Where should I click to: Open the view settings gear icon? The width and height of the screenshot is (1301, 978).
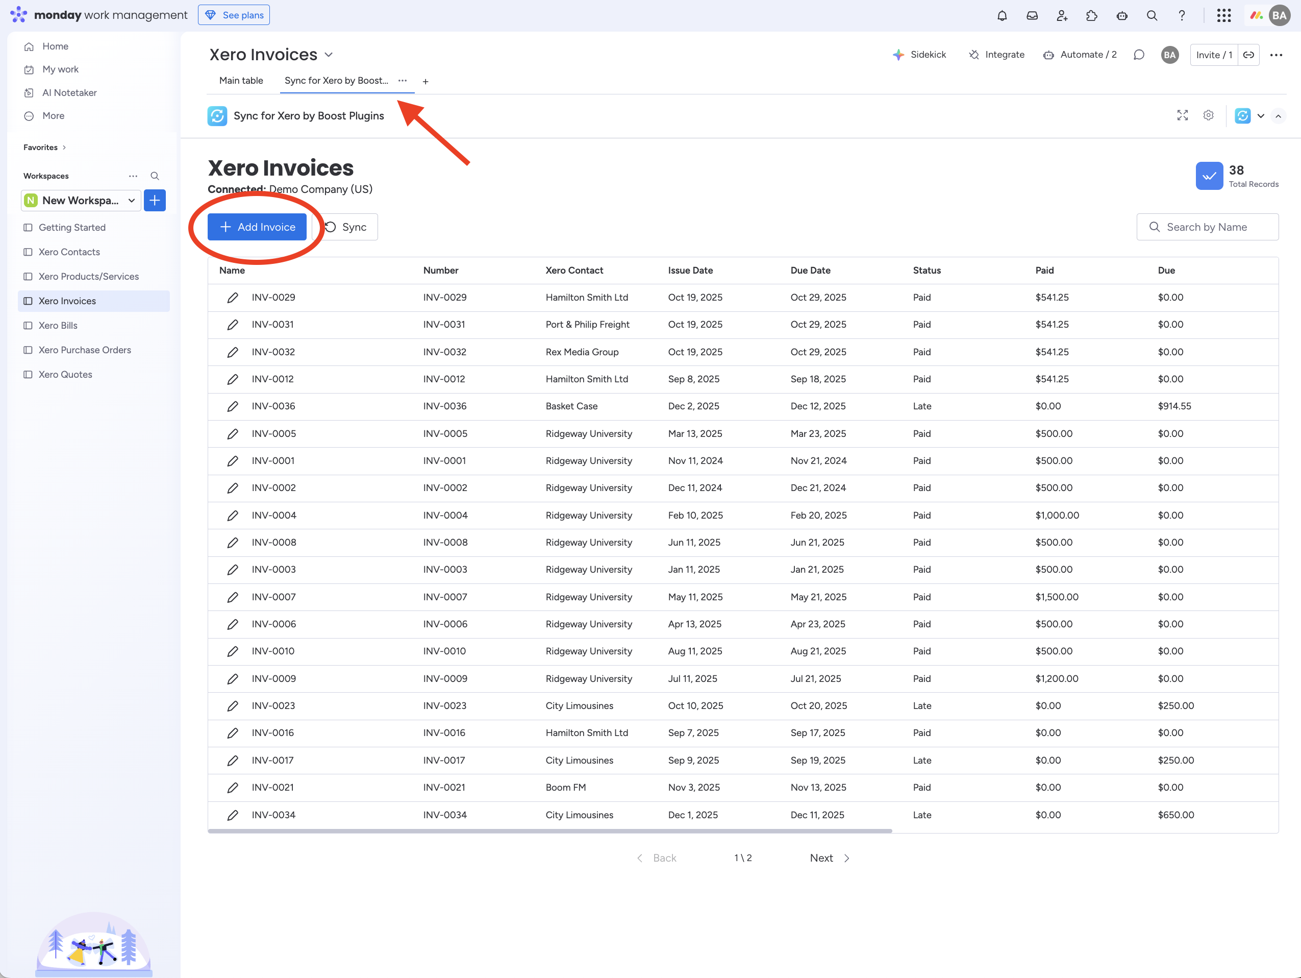[1208, 115]
